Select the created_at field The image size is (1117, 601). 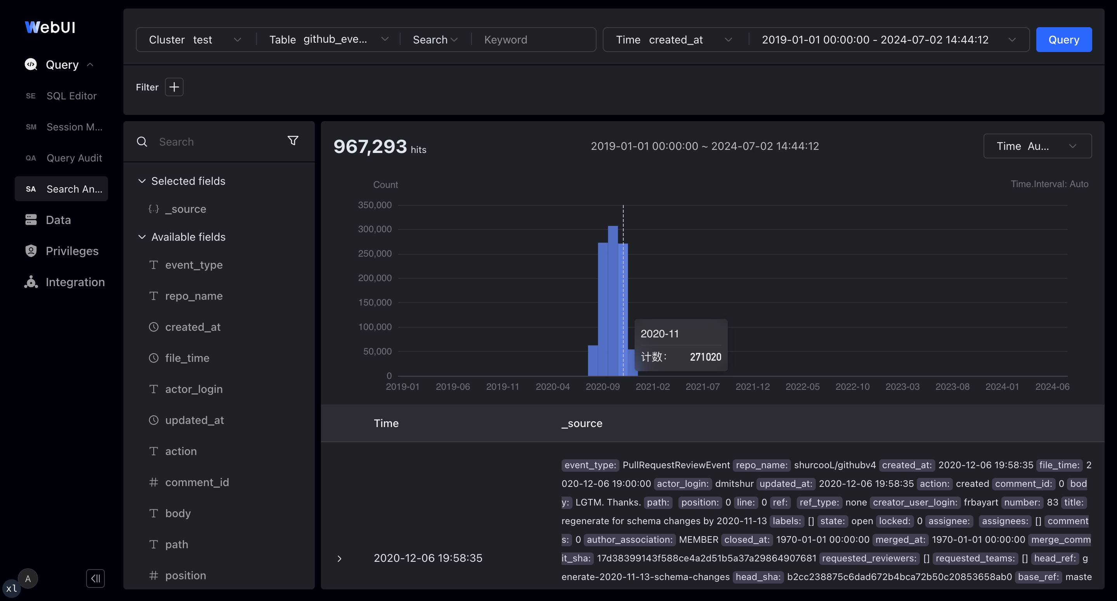[193, 327]
